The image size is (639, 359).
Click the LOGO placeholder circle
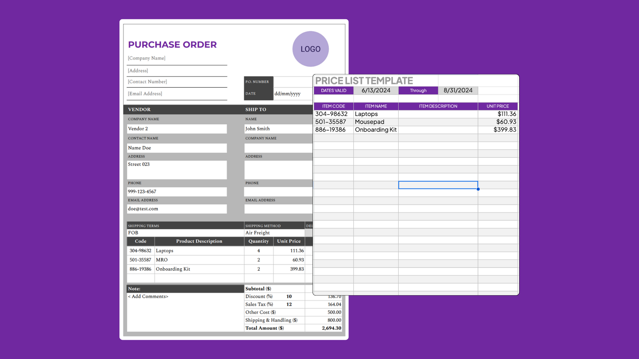(310, 49)
